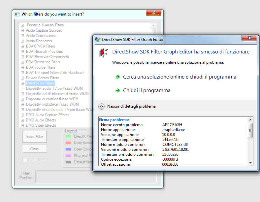Viewport: 260px width, 202px height.
Task: Expand Dispositivi del distributore di flusso WDM
Action: pos(22,94)
